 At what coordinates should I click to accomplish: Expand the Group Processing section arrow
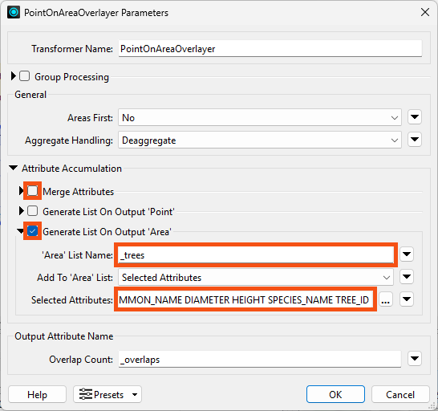[13, 76]
